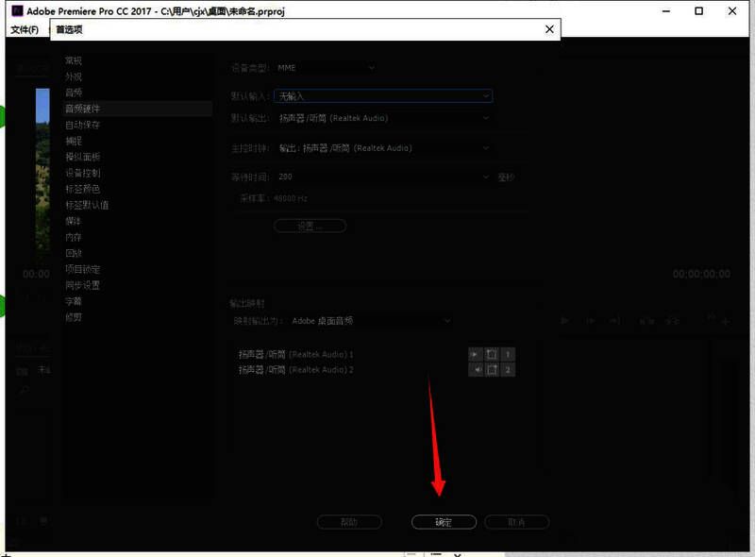This screenshot has width=755, height=557.
Task: Select 自动保存 in preferences sidebar
Action: (x=82, y=125)
